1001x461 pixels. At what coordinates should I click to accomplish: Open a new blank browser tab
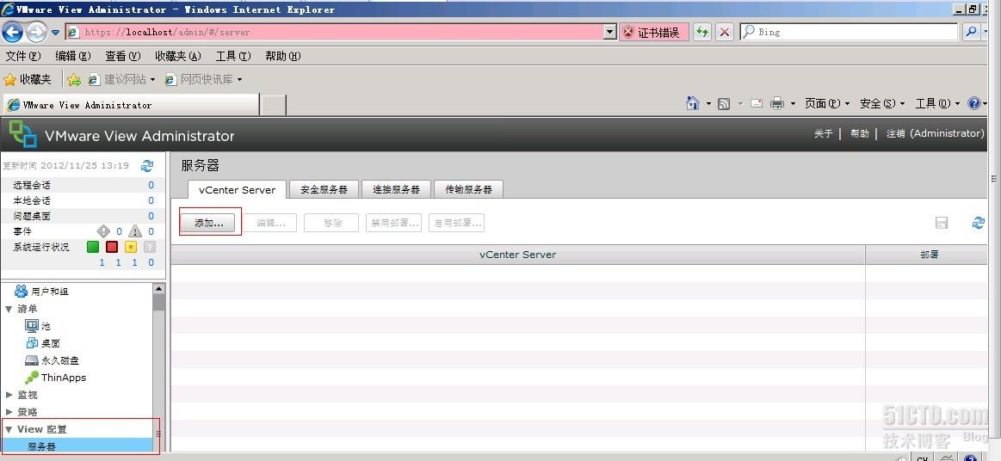(x=273, y=105)
